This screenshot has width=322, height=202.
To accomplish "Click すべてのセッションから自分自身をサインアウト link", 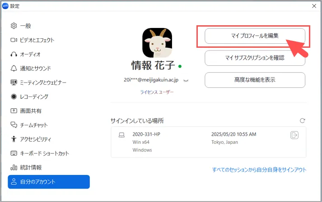I will click(259, 170).
